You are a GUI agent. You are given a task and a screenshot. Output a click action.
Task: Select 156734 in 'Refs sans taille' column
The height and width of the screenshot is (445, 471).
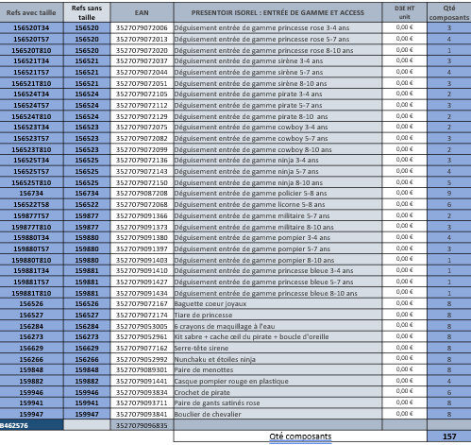tap(87, 193)
